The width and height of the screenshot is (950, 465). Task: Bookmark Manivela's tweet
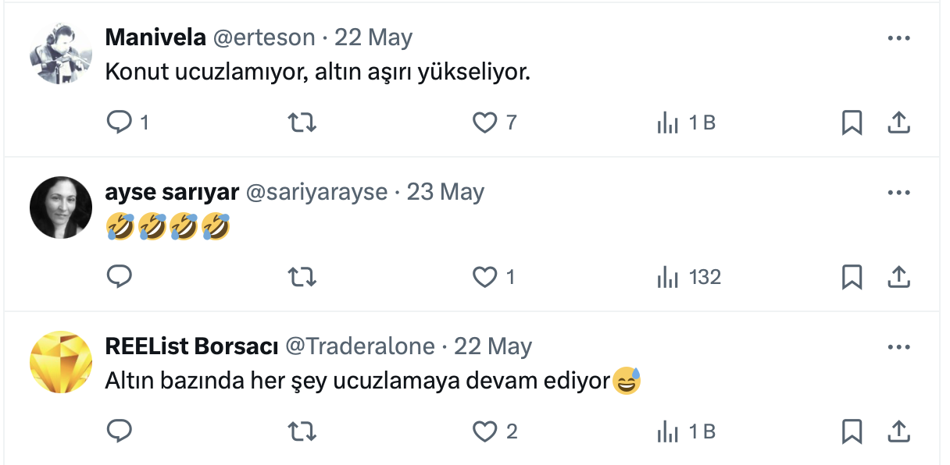point(852,122)
